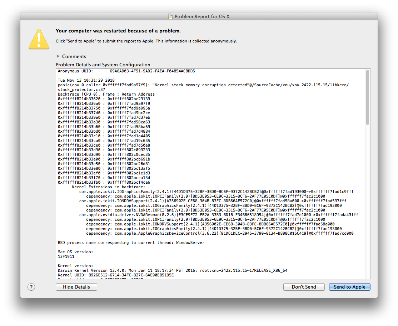398x326 pixels.
Task: Click backtrace row 0xffffff8214b33fb0
Action: [104, 182]
